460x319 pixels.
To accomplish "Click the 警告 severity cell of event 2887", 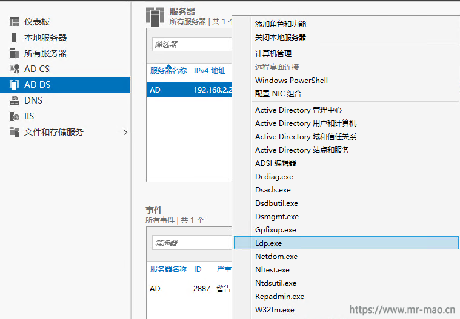I will coord(224,289).
